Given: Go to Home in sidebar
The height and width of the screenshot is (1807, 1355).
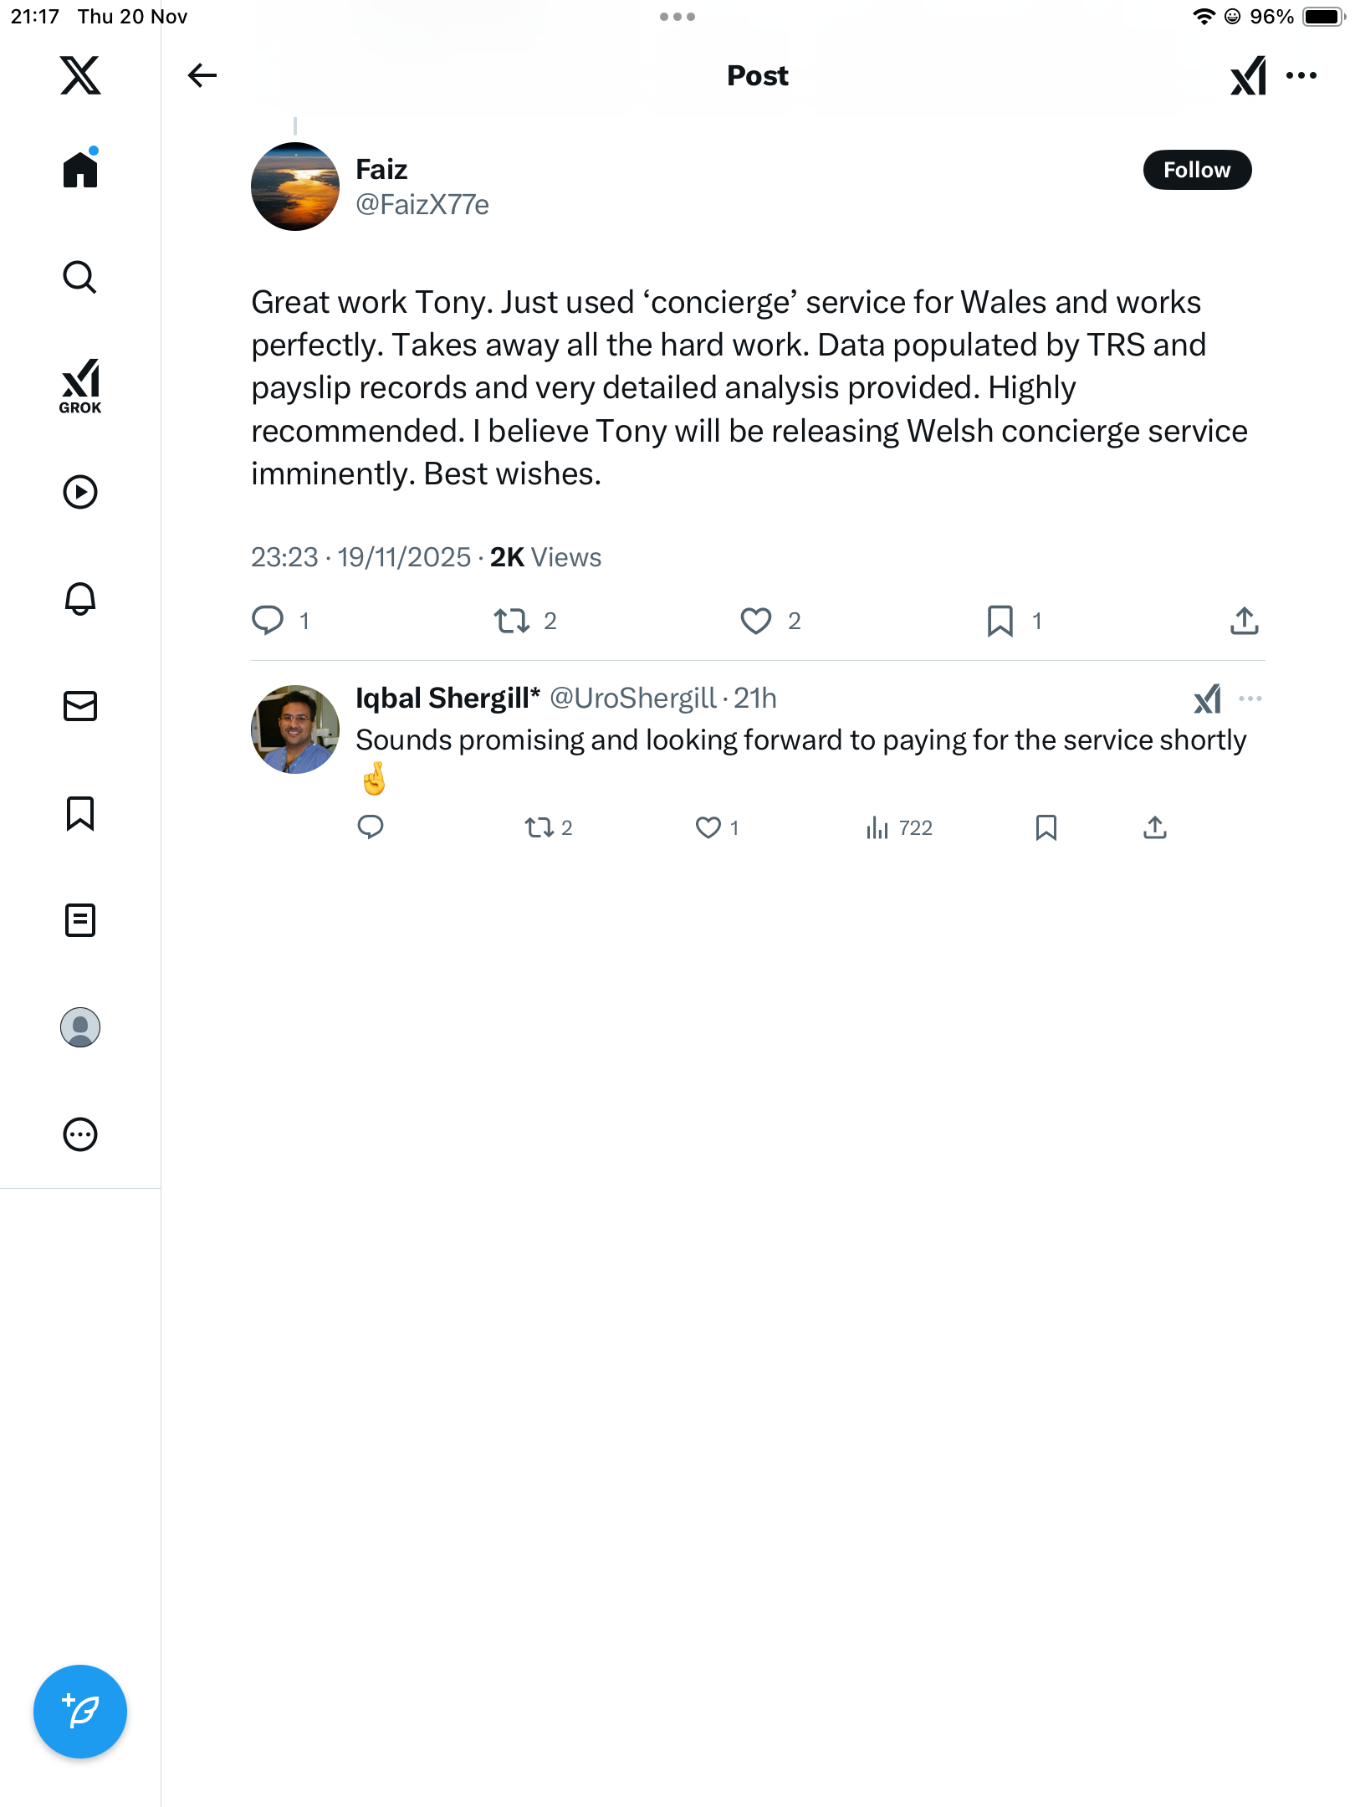Looking at the screenshot, I should click(x=80, y=170).
